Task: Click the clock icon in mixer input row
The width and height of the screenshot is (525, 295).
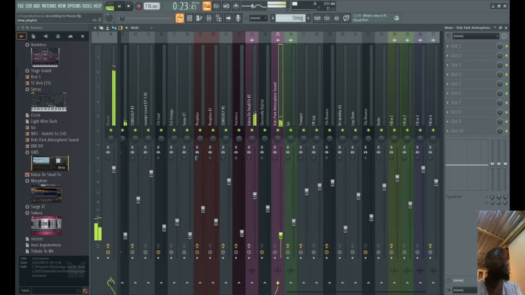Action: (504, 36)
